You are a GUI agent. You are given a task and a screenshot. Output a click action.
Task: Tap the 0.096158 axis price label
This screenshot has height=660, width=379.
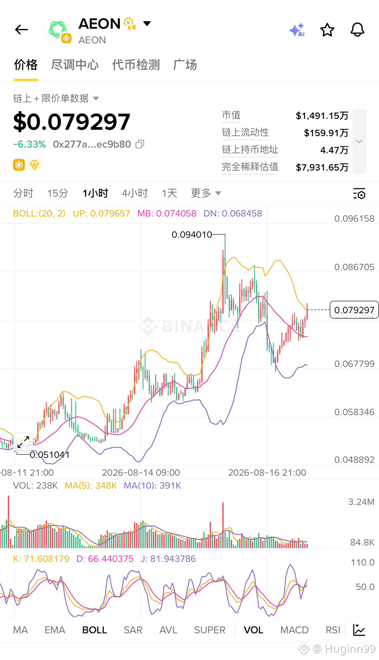[x=354, y=219]
